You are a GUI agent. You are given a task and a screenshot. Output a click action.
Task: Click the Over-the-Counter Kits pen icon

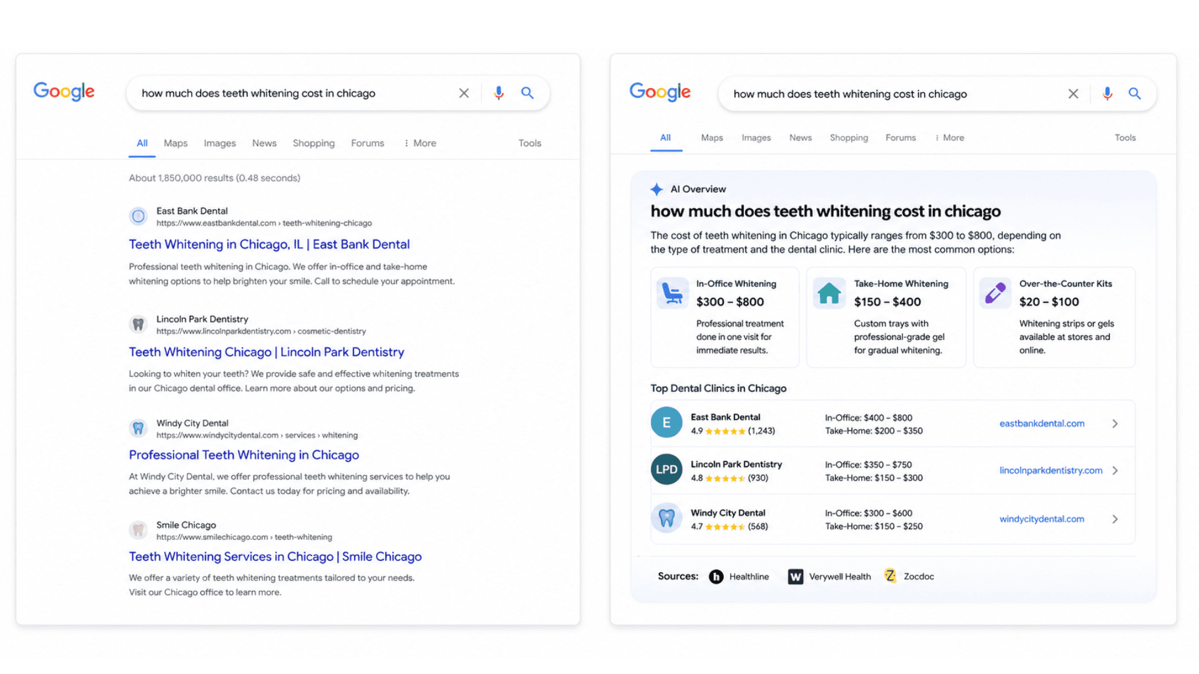(x=995, y=293)
